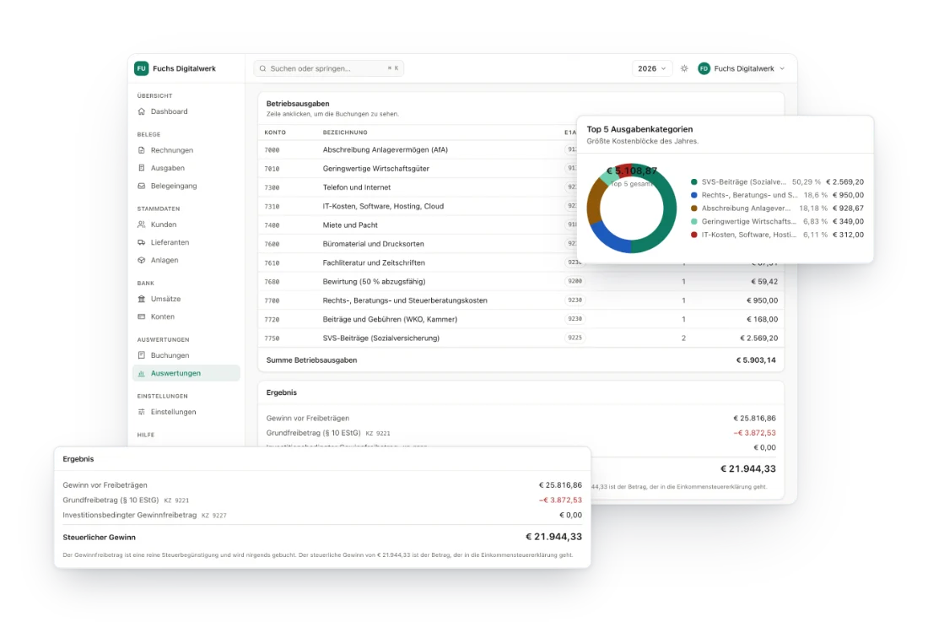
Task: Click the Fuchs Digitalwerk FU logo
Action: click(x=142, y=68)
